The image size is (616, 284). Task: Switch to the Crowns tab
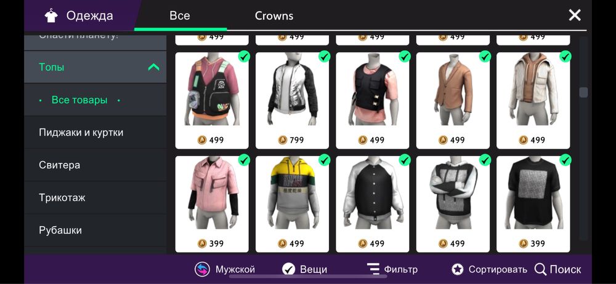[274, 16]
